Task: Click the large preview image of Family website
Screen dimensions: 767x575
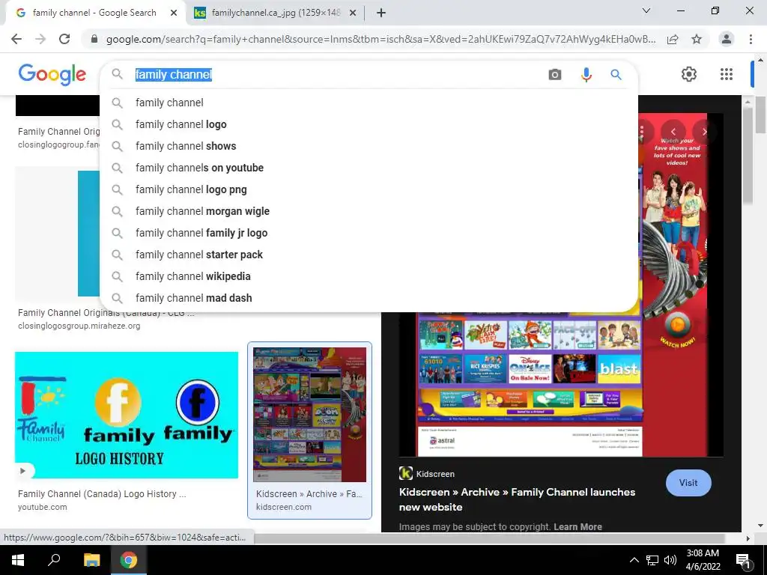Action: point(561,384)
